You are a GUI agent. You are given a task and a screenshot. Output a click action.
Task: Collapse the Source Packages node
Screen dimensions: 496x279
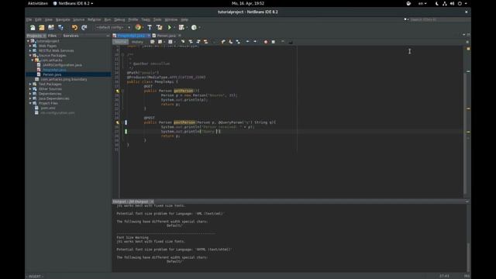coord(30,55)
